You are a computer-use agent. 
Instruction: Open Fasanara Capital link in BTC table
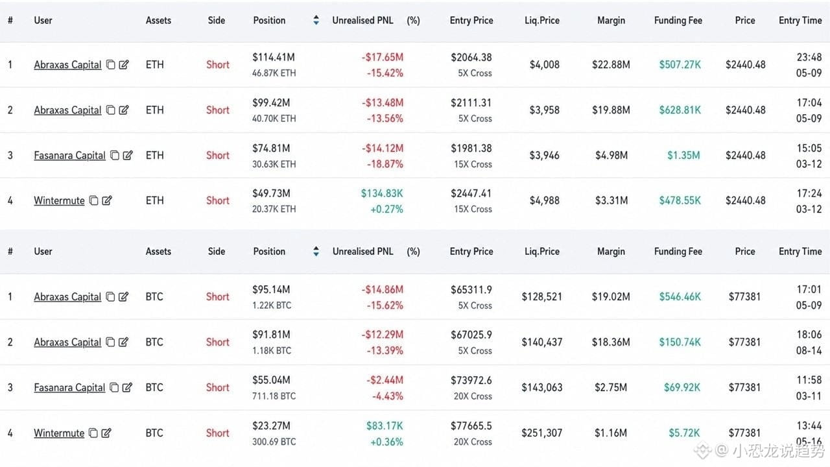(x=69, y=388)
